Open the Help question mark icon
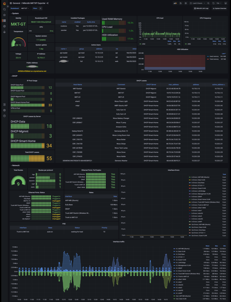 4,116
